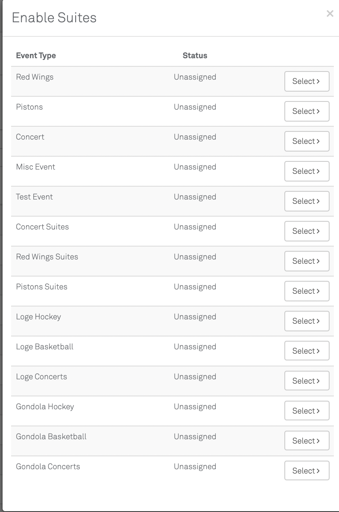Image resolution: width=339 pixels, height=512 pixels.
Task: Click Select for Gondola Concerts
Action: [x=307, y=471]
